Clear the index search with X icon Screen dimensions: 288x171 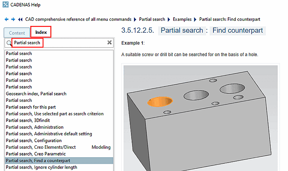109,43
